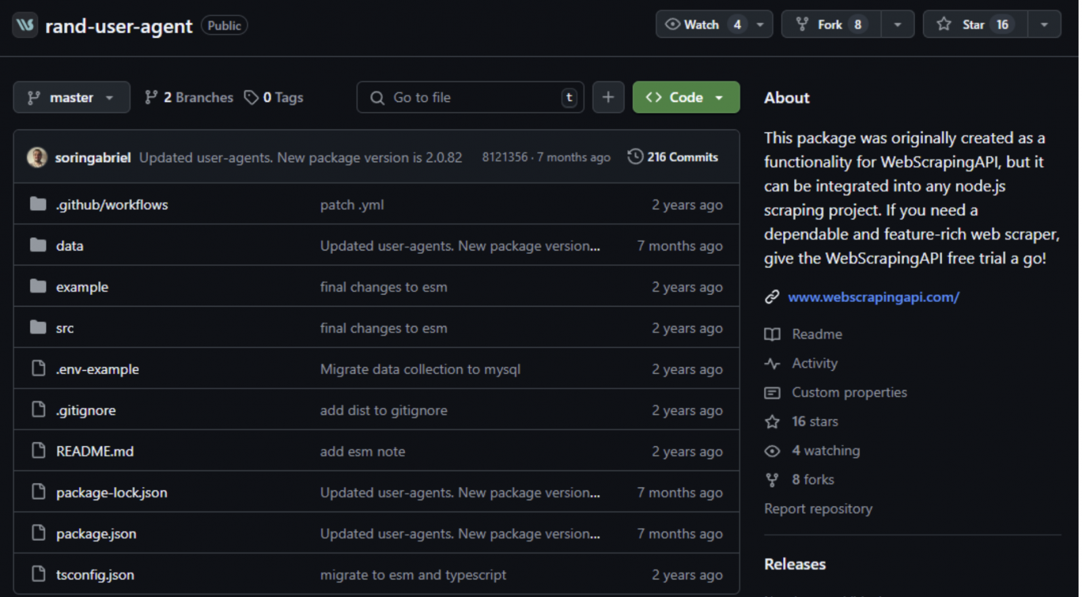Open the Releases section heading
The width and height of the screenshot is (1082, 597).
[795, 564]
